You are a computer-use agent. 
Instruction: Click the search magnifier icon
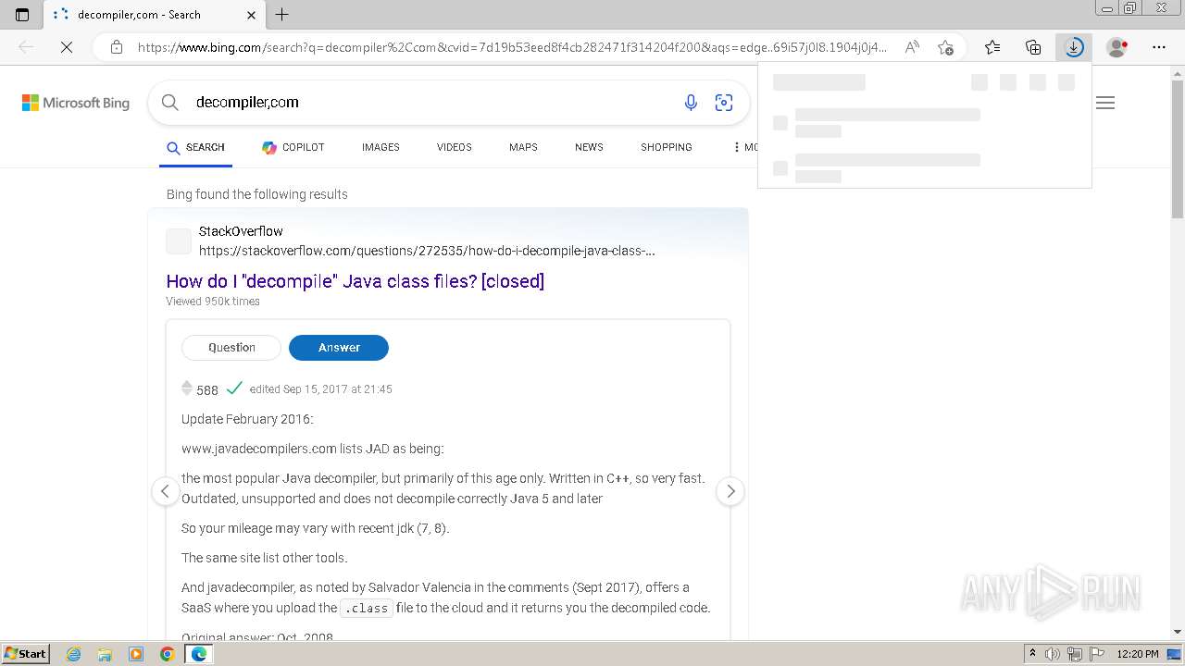point(170,103)
